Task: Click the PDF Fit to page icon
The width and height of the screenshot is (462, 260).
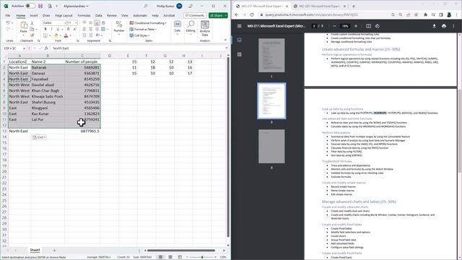Action: coord(369,26)
